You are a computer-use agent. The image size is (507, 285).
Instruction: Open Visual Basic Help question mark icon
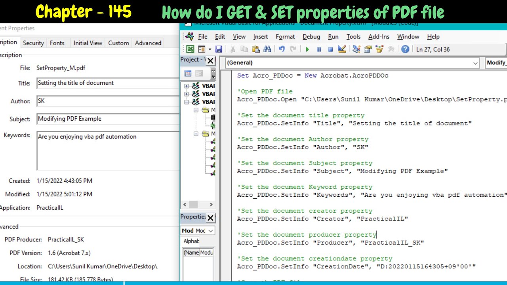pyautogui.click(x=405, y=49)
